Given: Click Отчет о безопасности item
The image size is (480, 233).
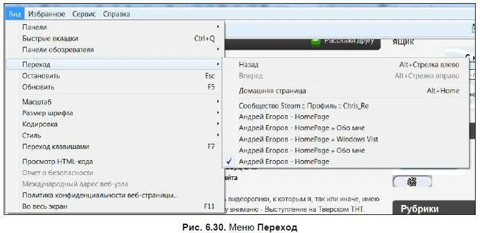Looking at the screenshot, I should coord(115,173).
